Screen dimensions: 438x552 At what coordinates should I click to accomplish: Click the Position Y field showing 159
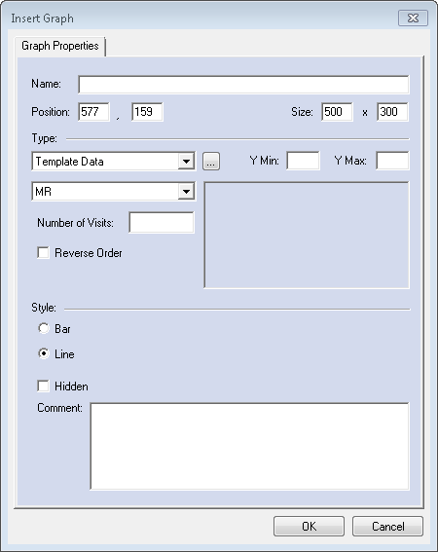coord(147,112)
